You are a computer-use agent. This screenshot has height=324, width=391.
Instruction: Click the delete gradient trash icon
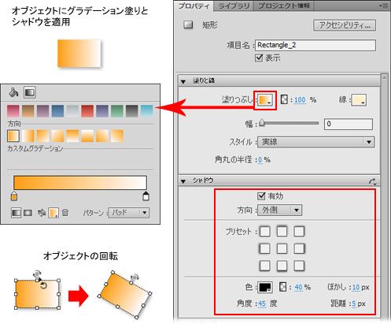coord(65,212)
